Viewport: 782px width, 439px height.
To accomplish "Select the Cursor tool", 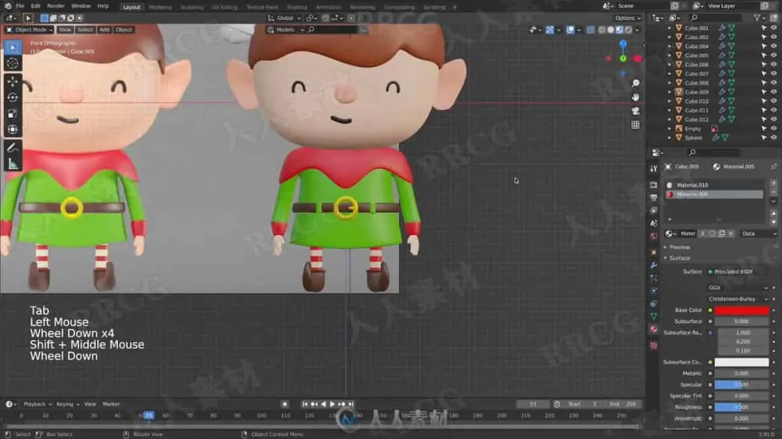I will [x=12, y=63].
